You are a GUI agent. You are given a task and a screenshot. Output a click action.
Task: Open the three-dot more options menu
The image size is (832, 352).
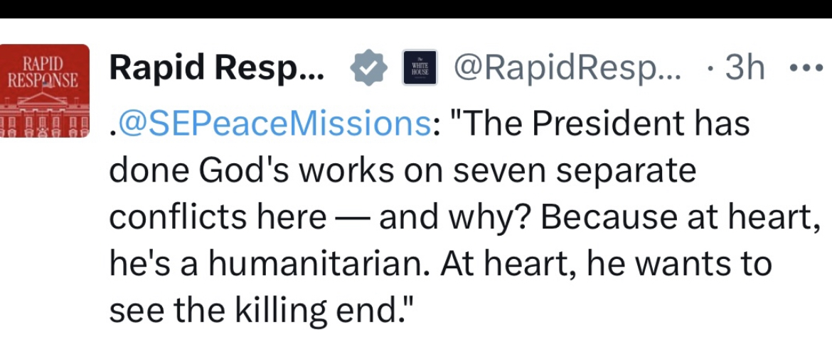pos(805,69)
